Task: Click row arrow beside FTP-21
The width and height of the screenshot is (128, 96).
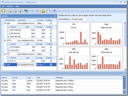Action: click(8, 61)
